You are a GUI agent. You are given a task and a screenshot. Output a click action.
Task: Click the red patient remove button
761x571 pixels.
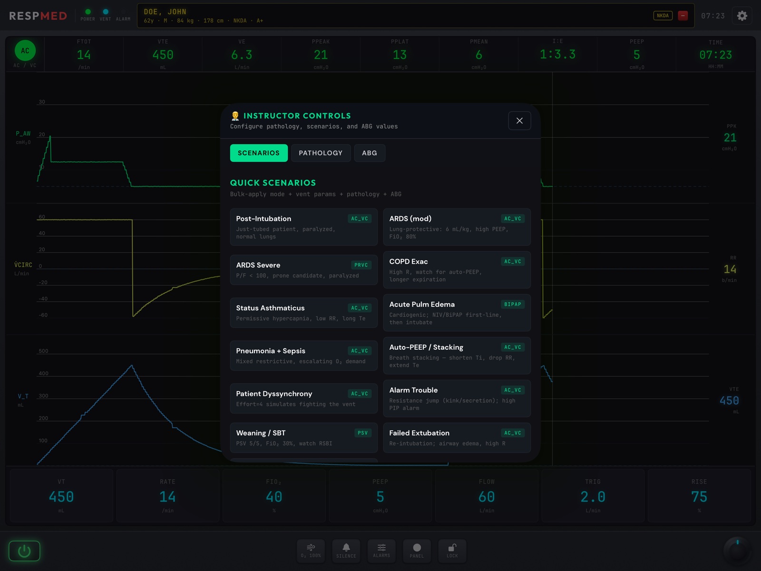683,16
